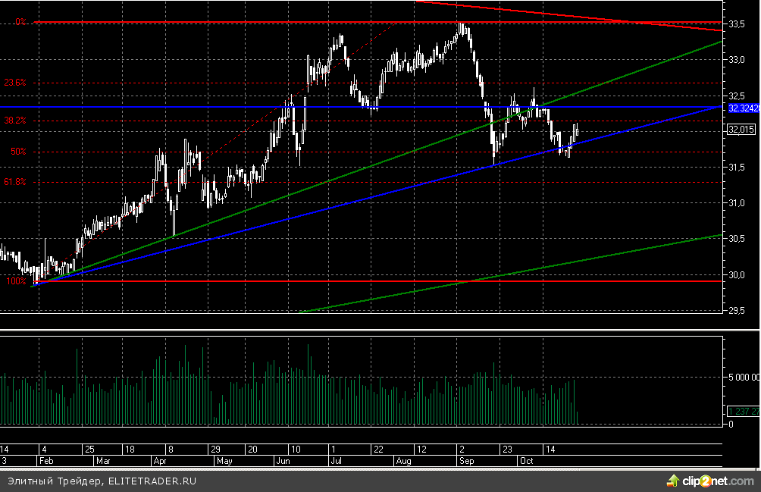The width and height of the screenshot is (761, 492).
Task: Click the 50% Fibonacci retracement label
Action: point(18,152)
